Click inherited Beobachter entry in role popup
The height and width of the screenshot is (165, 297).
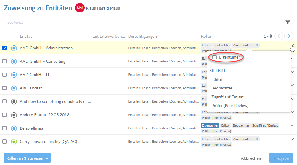click(222, 88)
